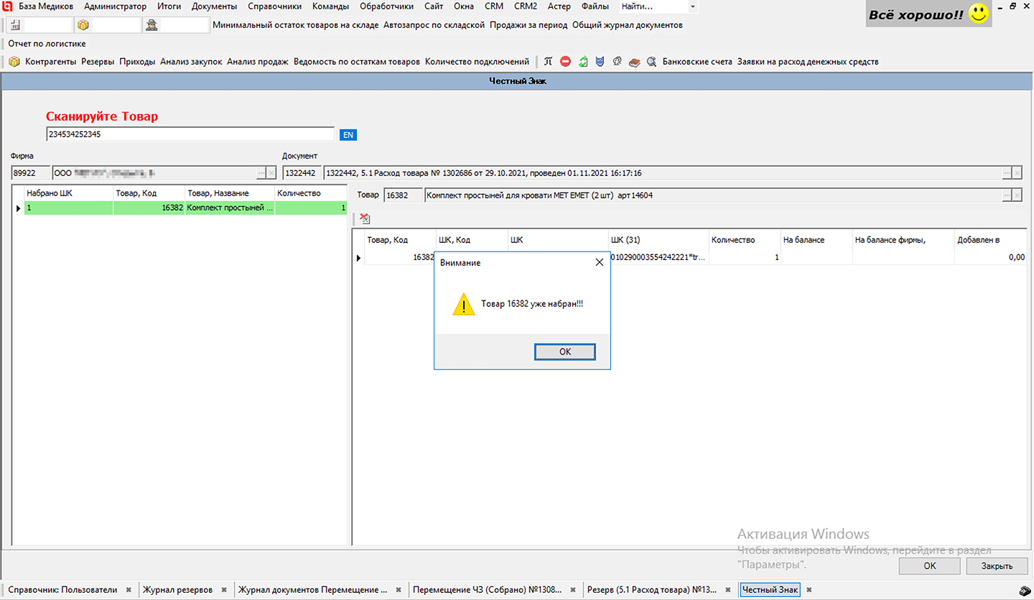
Task: Open the Документ field ellipsis selector
Action: point(1007,173)
